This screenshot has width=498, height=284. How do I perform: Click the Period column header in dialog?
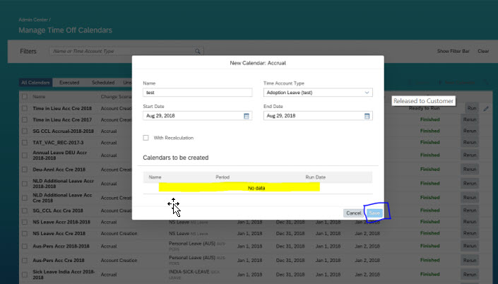(223, 177)
